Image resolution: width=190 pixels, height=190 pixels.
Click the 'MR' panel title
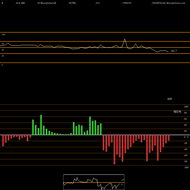(x=169, y=99)
